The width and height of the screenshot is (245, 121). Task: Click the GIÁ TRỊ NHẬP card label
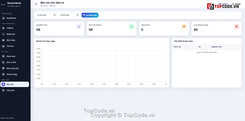(95, 25)
